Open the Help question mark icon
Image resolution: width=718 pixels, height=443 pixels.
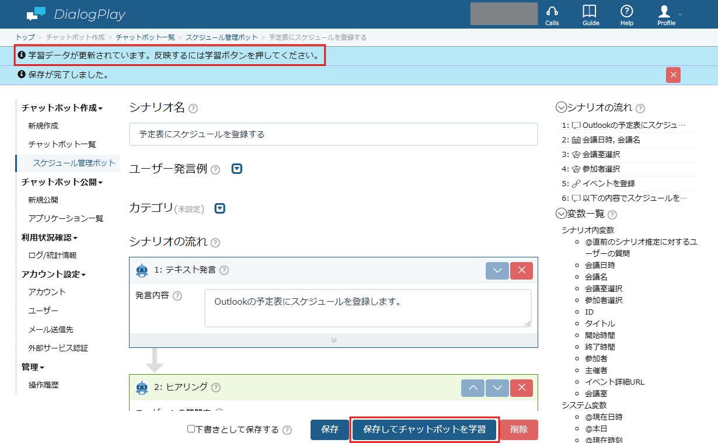point(626,15)
